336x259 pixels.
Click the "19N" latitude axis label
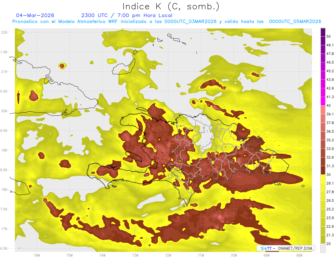coord(5,150)
